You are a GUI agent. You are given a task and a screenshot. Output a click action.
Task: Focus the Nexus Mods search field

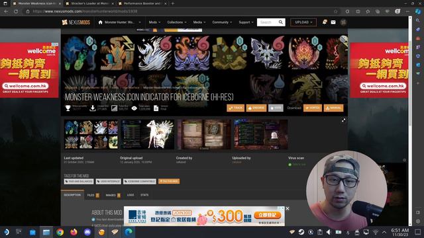click(268, 22)
